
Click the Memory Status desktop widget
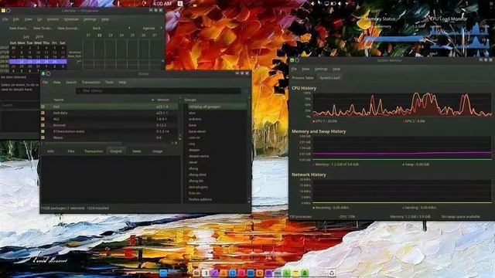click(394, 32)
